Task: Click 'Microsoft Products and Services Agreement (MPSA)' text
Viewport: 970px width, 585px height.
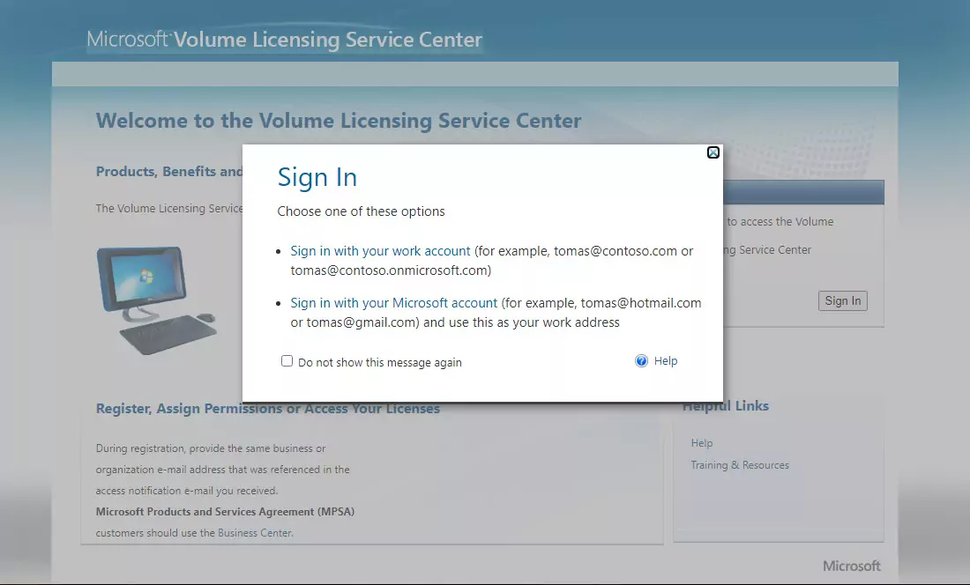Action: [225, 512]
